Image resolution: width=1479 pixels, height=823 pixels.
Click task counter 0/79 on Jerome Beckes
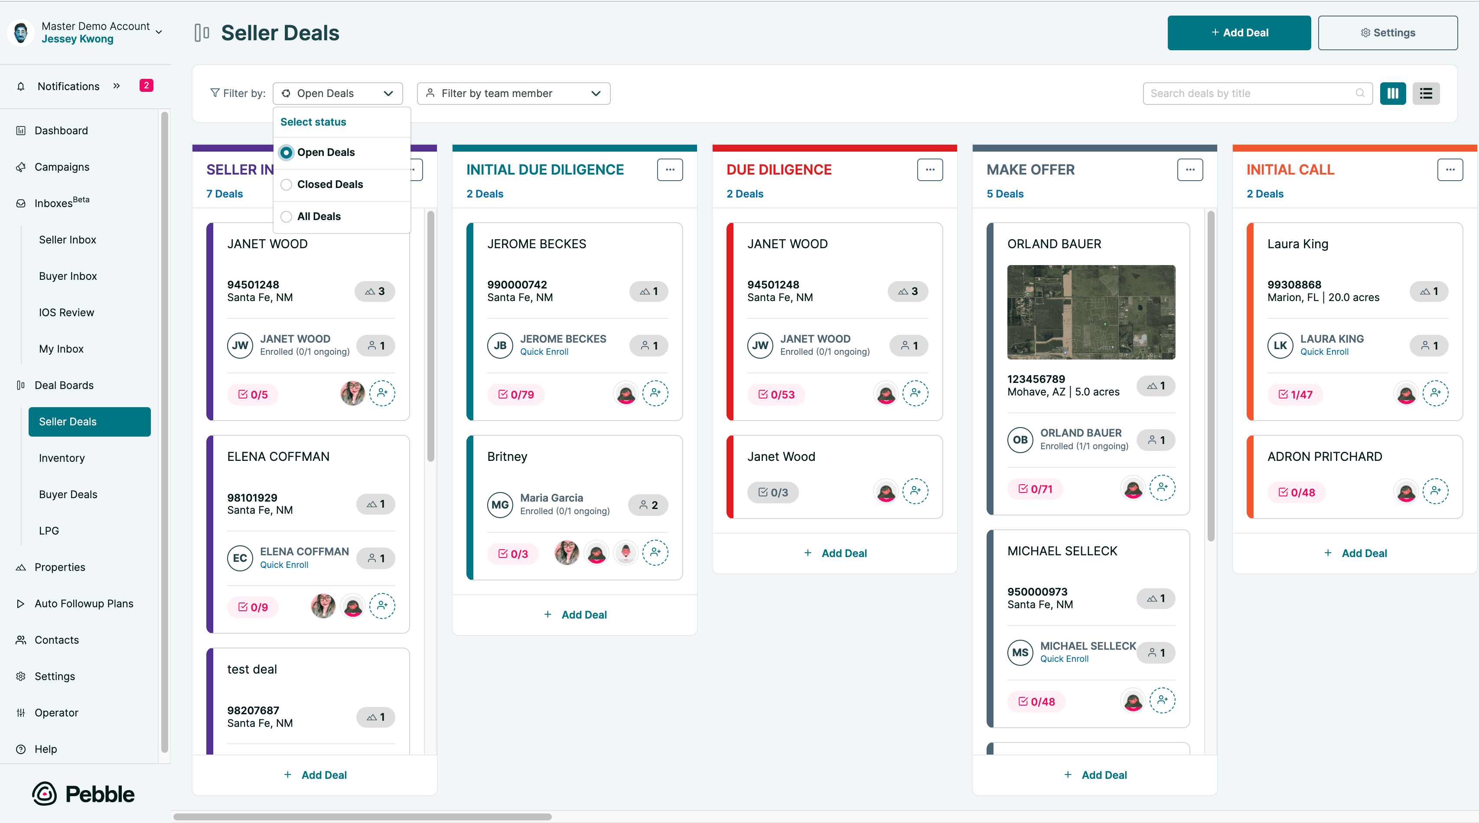coord(515,394)
